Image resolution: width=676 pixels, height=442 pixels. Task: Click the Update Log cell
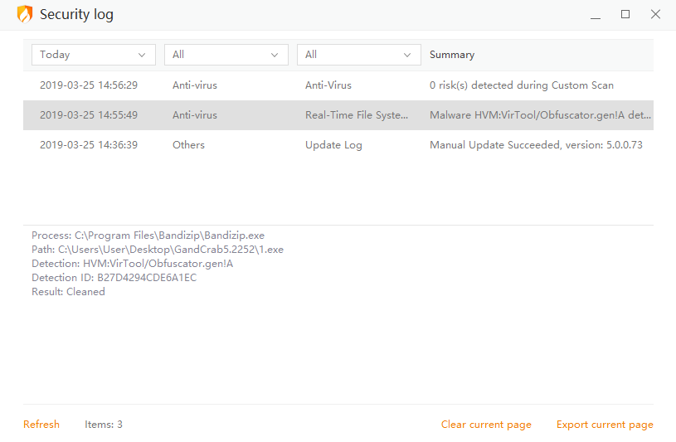click(333, 145)
